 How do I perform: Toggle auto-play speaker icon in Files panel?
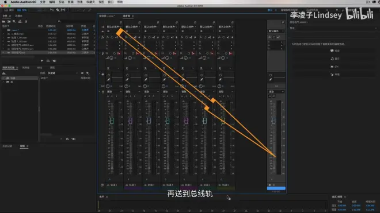54,61
